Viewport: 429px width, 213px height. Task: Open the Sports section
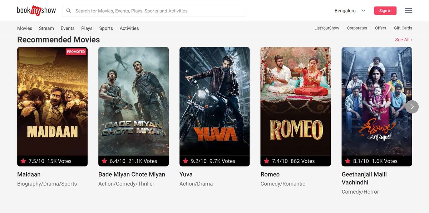tap(106, 28)
